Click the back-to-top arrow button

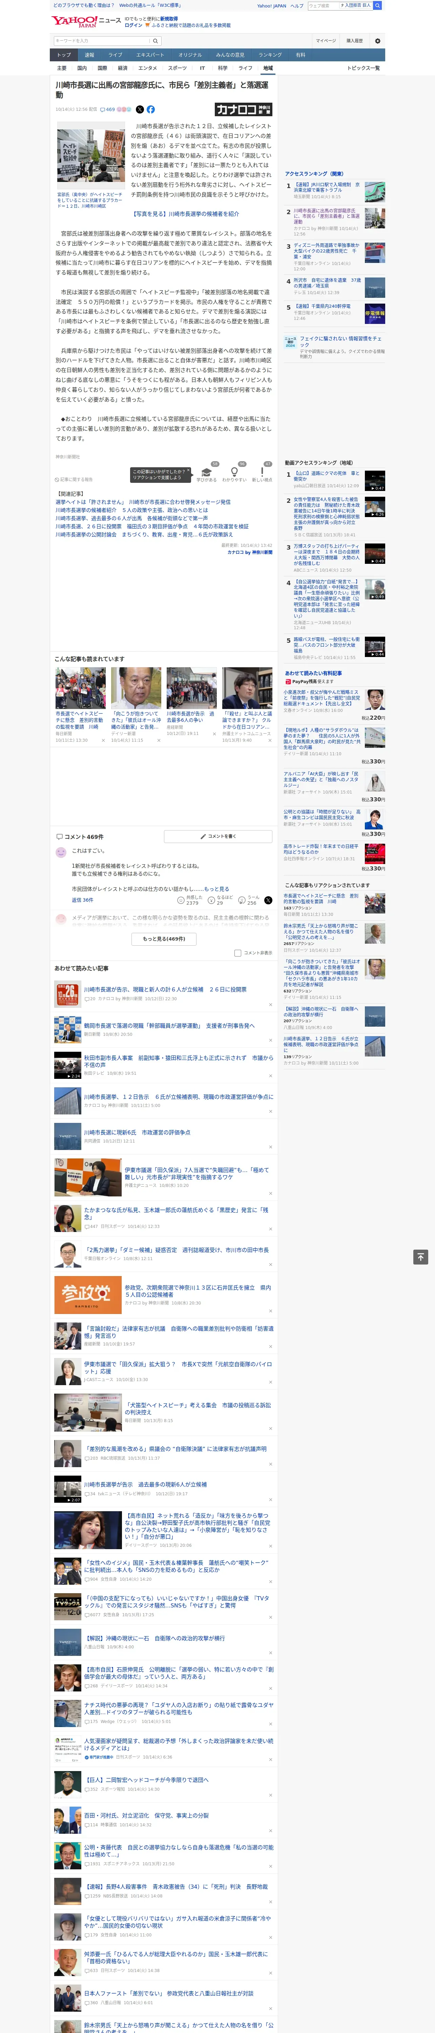pos(421,1257)
